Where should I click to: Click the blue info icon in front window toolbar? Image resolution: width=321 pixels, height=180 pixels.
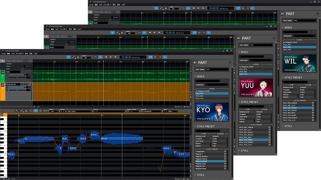point(165,57)
